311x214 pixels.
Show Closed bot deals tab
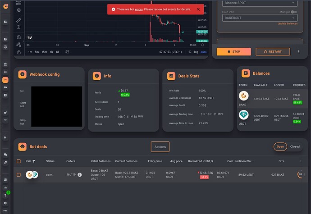pos(295,147)
